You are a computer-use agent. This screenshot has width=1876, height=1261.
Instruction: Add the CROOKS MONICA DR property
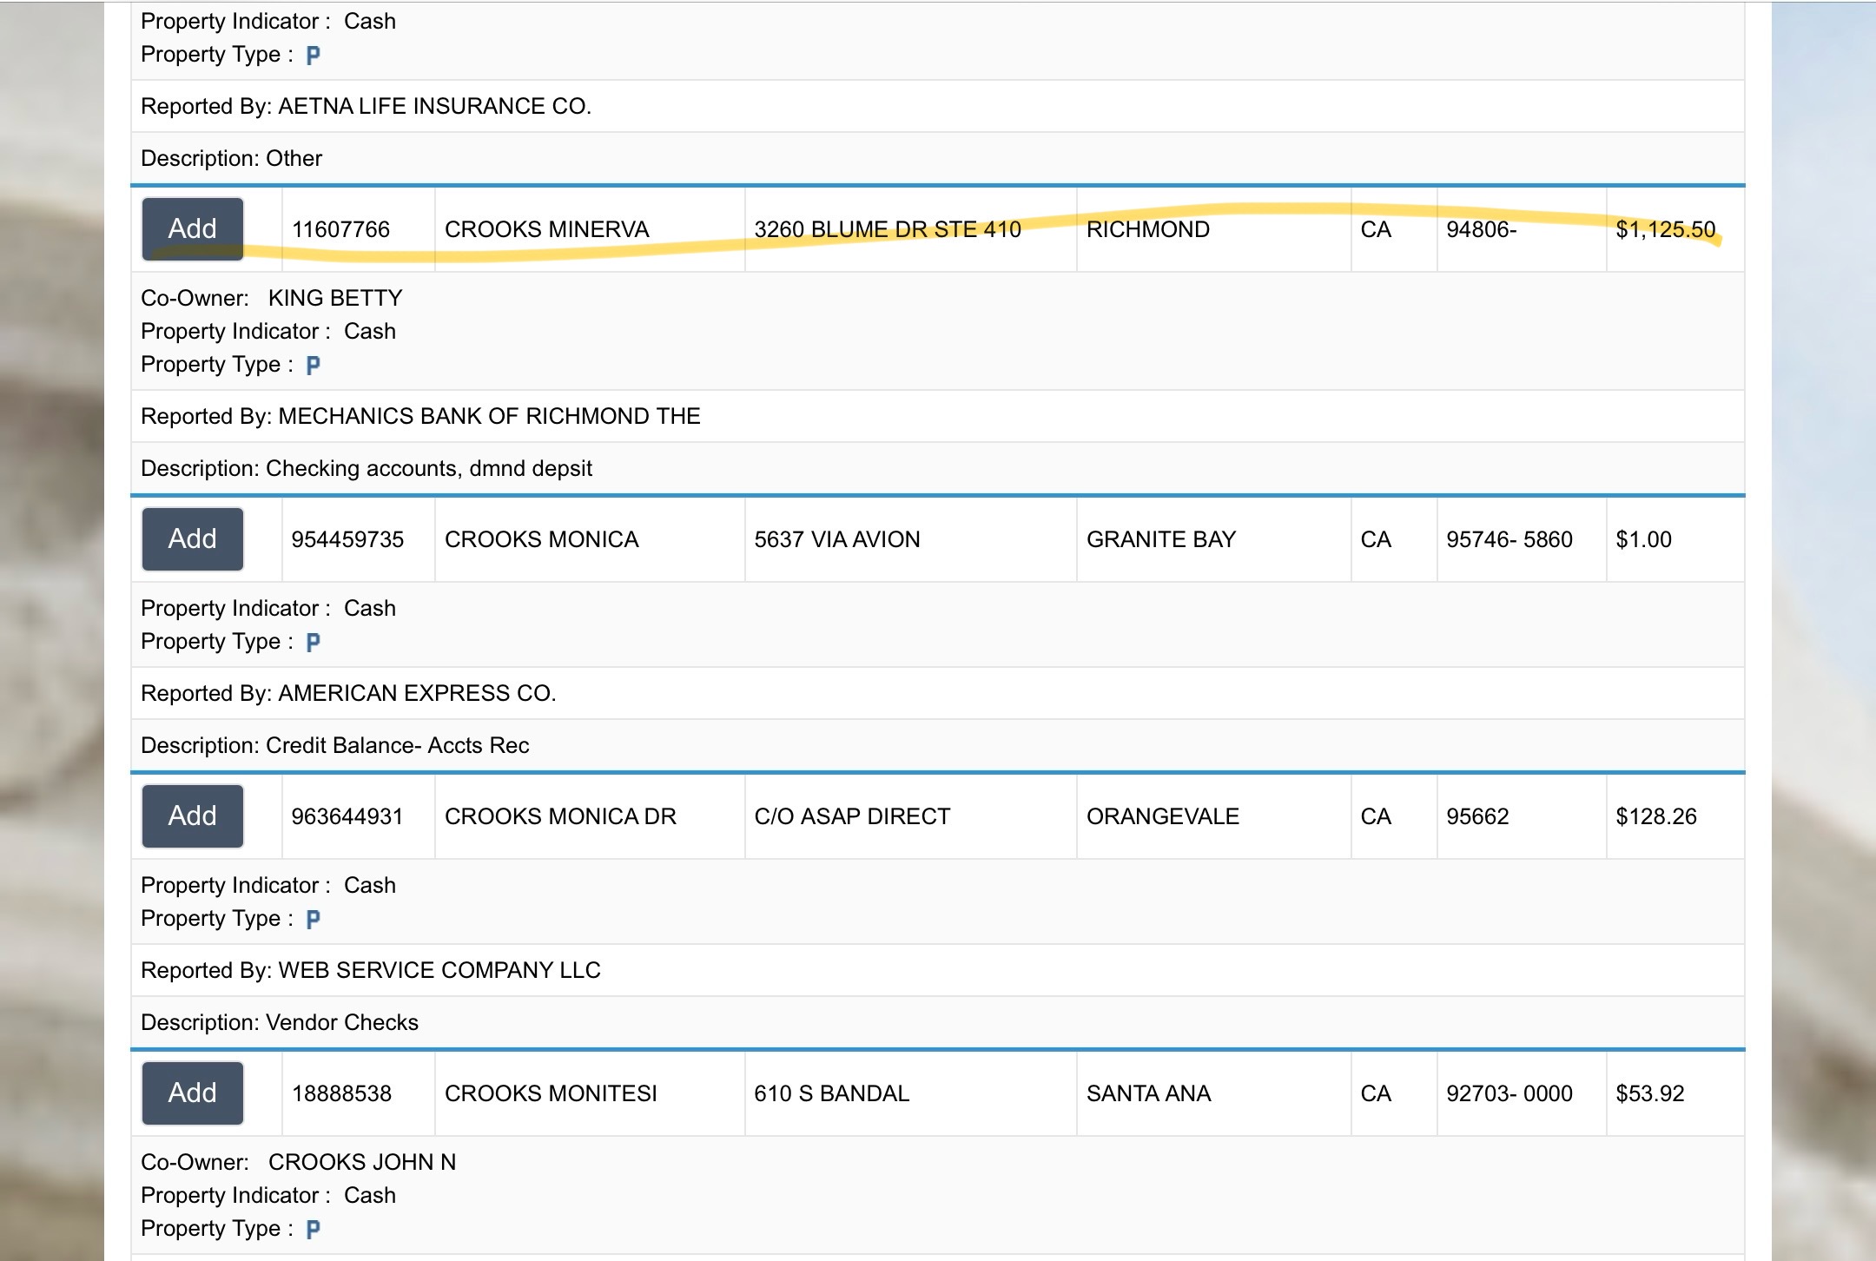pos(193,816)
